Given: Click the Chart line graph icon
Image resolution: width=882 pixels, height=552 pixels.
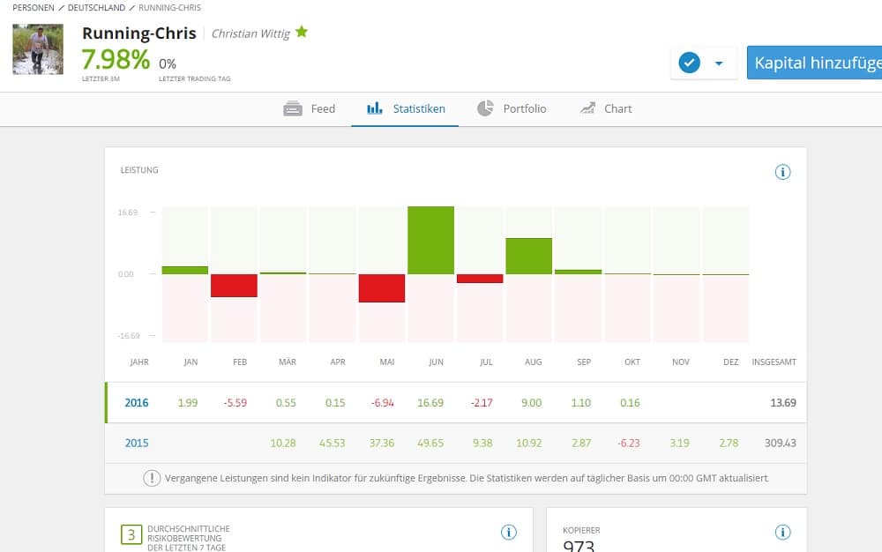Looking at the screenshot, I should 587,108.
